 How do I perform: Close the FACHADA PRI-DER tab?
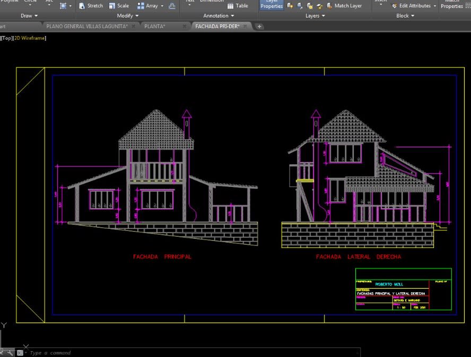coord(246,26)
